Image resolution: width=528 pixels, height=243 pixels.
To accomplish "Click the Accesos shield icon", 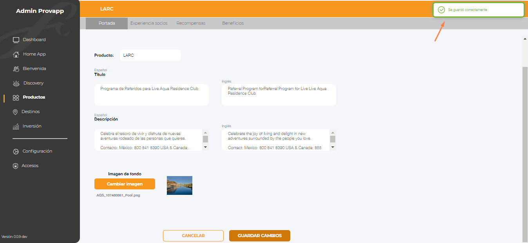I will coord(16,166).
